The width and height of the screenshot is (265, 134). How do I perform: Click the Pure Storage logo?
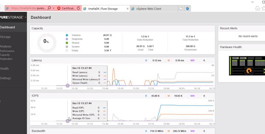(x=12, y=17)
